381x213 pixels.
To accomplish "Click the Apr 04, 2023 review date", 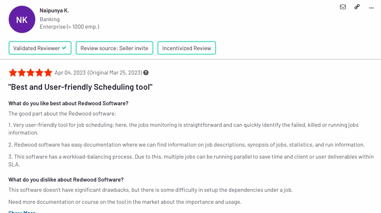I will pyautogui.click(x=70, y=73).
